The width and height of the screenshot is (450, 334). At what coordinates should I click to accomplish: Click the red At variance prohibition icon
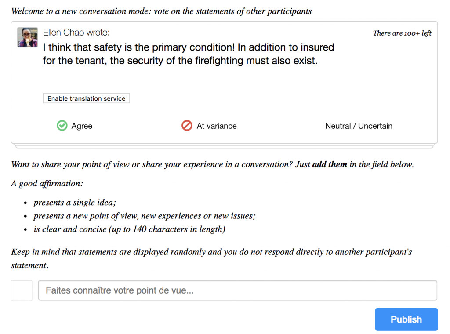tap(187, 126)
